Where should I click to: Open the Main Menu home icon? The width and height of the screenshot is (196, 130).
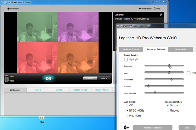pos(9,9)
